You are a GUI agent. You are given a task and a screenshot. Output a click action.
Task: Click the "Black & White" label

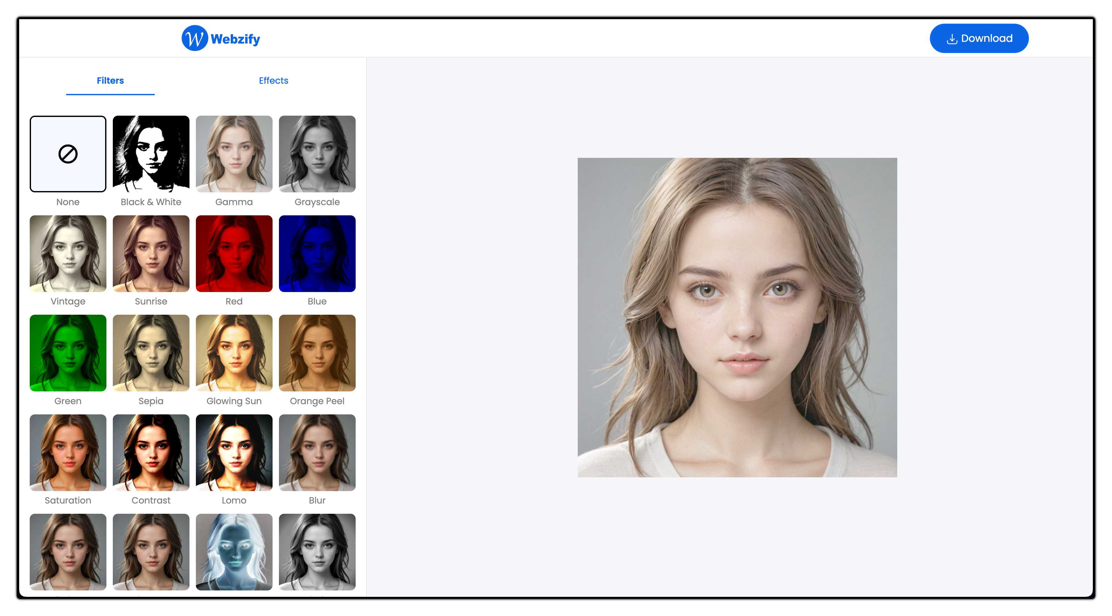click(x=151, y=202)
